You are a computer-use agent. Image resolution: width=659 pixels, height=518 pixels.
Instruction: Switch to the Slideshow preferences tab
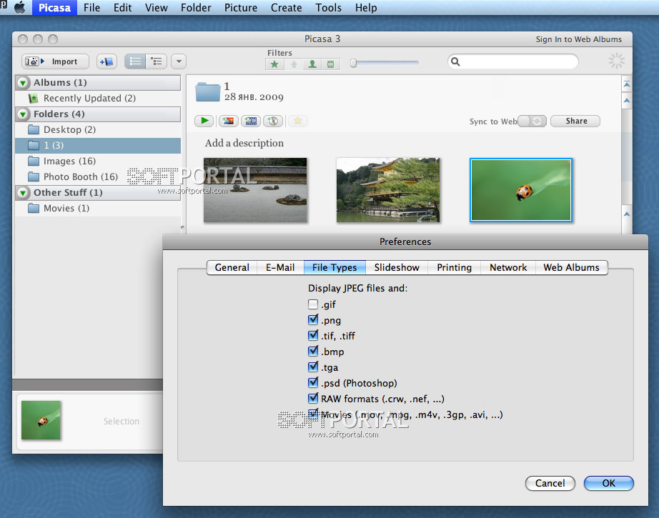(x=397, y=268)
